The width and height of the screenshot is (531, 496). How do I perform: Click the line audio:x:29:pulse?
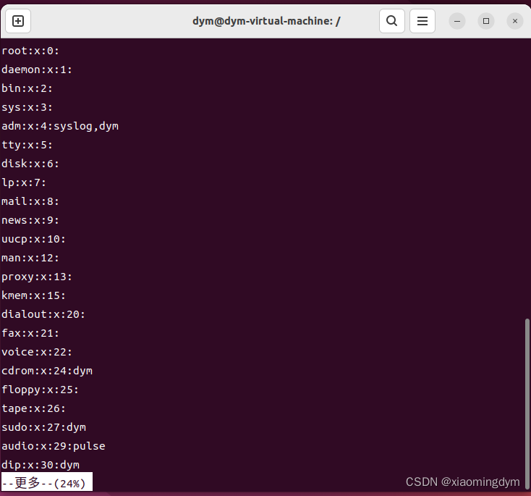click(x=54, y=446)
